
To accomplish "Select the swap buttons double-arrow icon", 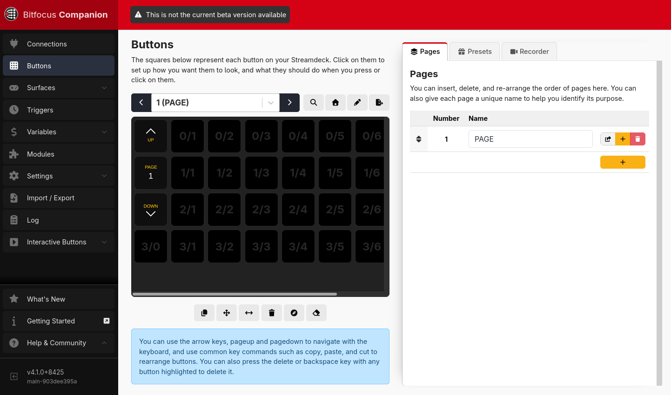I will click(249, 313).
